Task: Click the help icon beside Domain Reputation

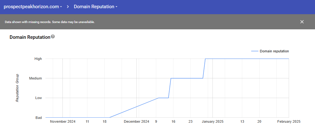Action: 53,37
